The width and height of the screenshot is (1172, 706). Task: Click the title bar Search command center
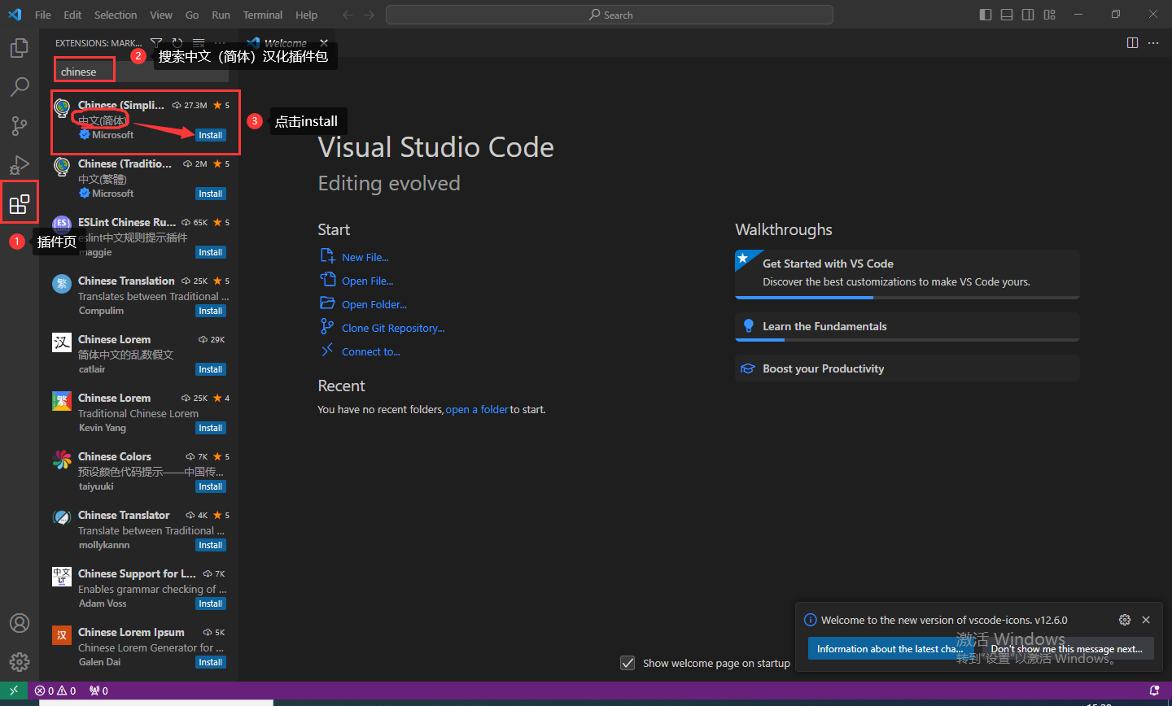pos(610,15)
